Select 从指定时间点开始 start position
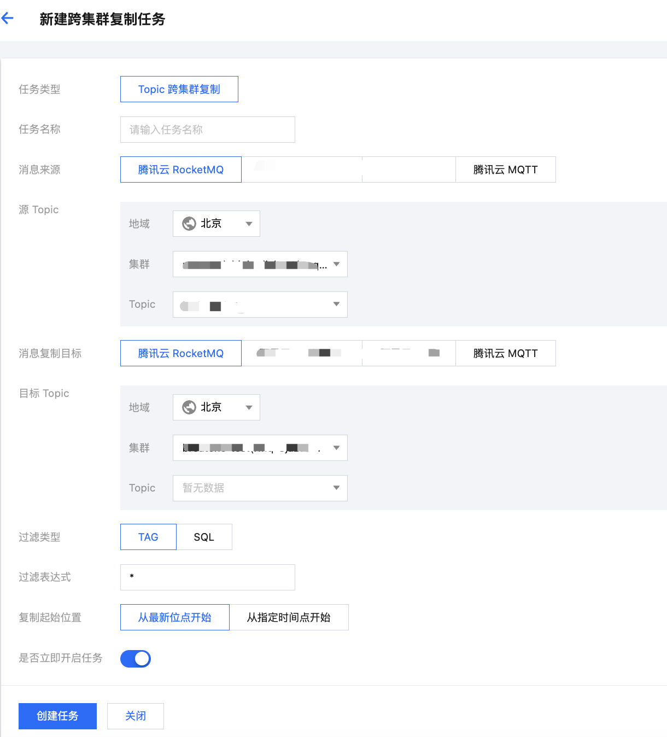Viewport: 667px width, 737px height. pos(289,617)
